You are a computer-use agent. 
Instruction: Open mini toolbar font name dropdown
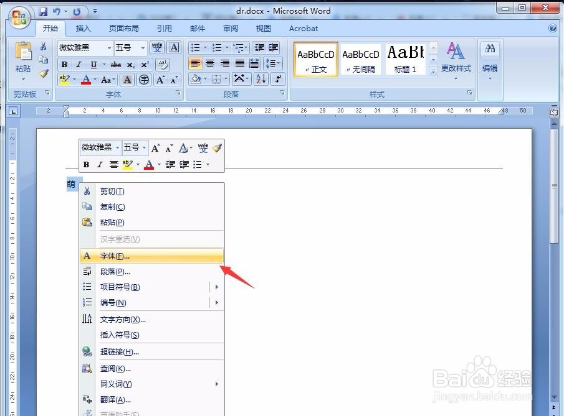coord(117,147)
